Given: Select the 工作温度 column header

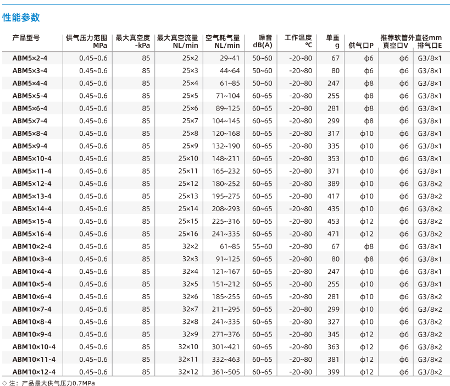Looking at the screenshot, I should 298,41.
